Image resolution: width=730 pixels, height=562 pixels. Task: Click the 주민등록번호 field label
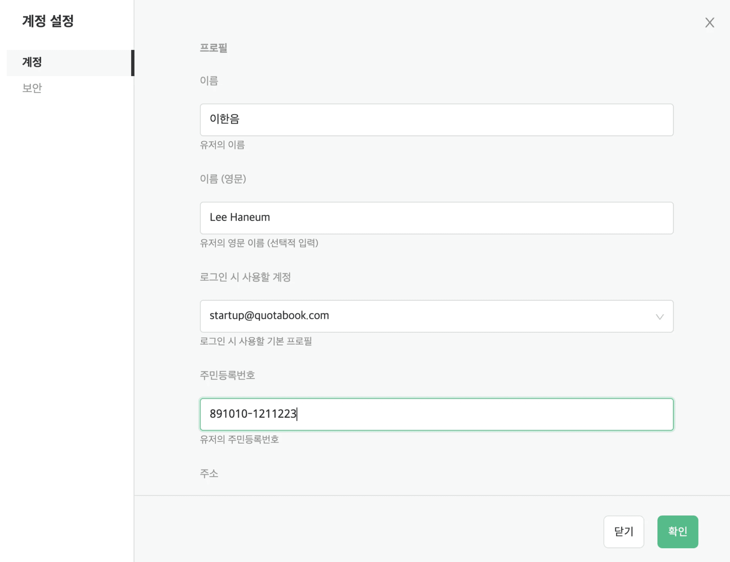click(x=227, y=375)
